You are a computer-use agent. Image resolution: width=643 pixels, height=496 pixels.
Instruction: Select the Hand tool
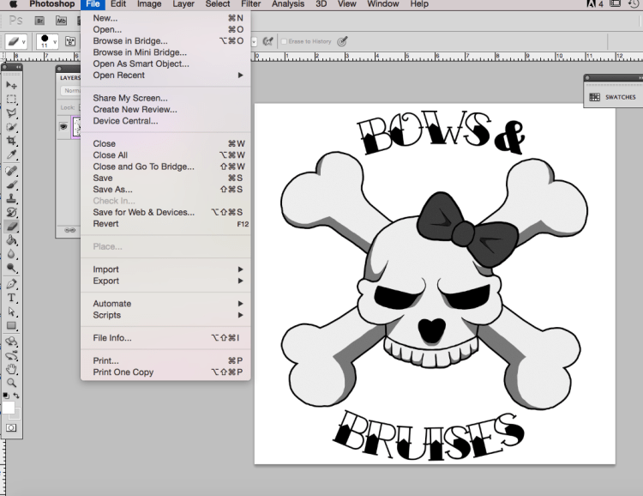coord(11,369)
